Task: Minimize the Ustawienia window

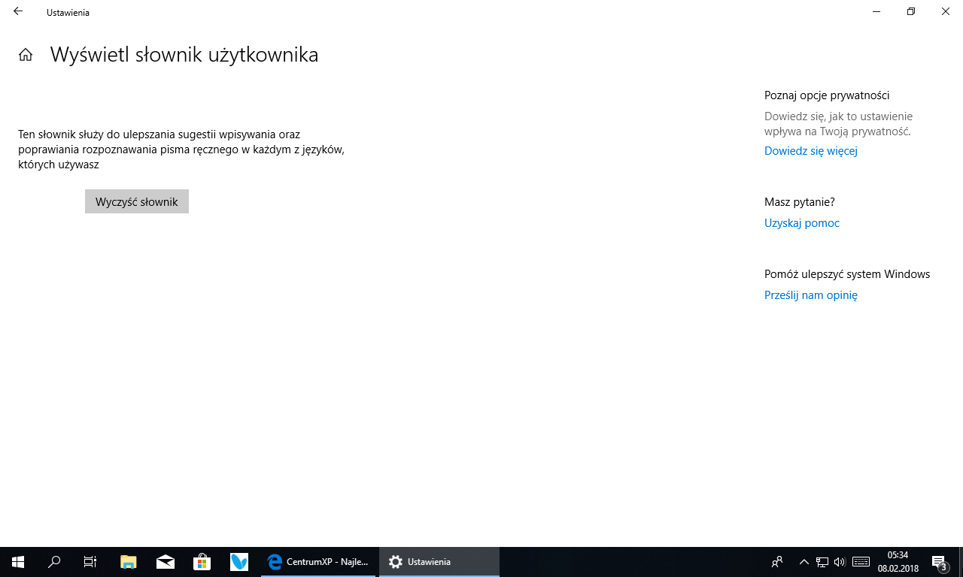Action: pyautogui.click(x=876, y=11)
